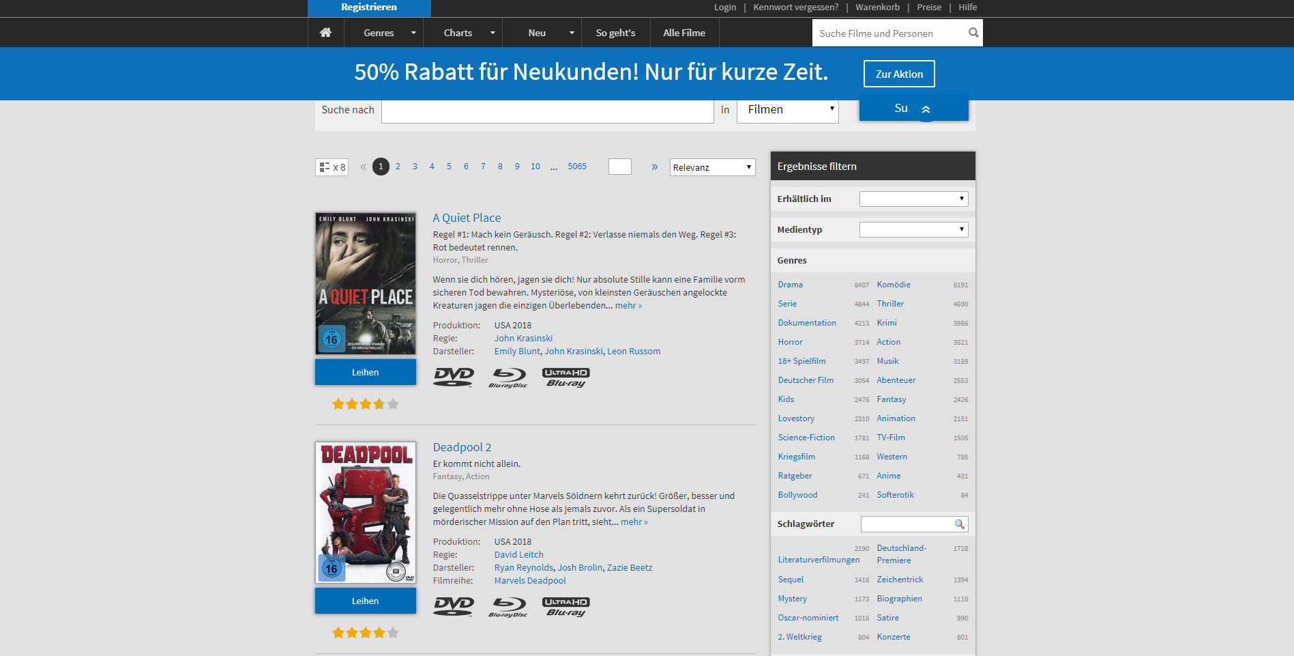The image size is (1294, 656).
Task: Click the Ultra HD Blu-ray icon for Deadpool 2
Action: pos(566,607)
